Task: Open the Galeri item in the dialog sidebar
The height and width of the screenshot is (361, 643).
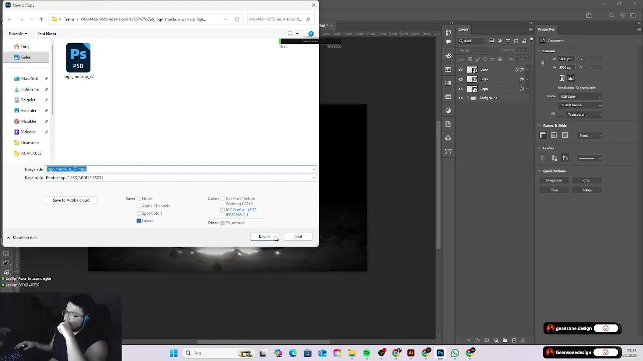Action: (26, 57)
